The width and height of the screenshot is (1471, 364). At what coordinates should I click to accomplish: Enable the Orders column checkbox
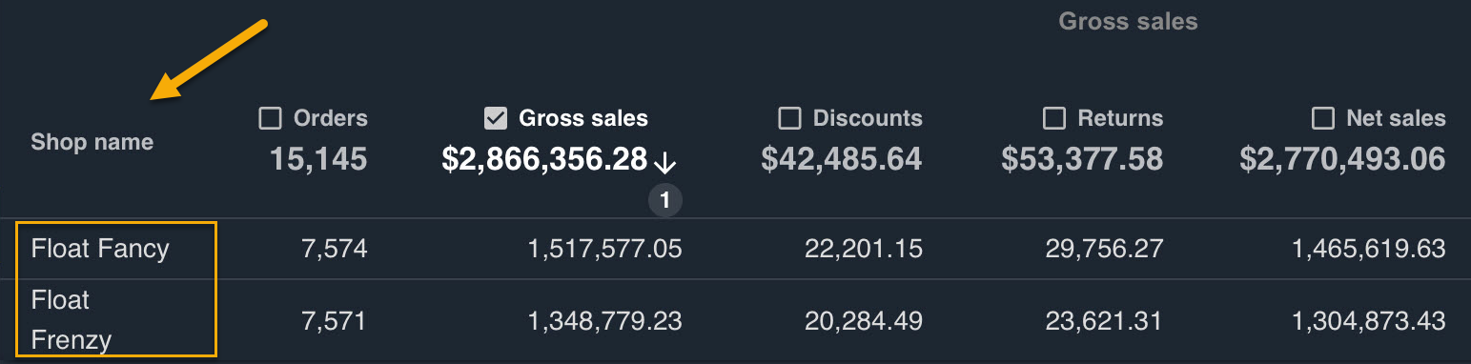(271, 118)
